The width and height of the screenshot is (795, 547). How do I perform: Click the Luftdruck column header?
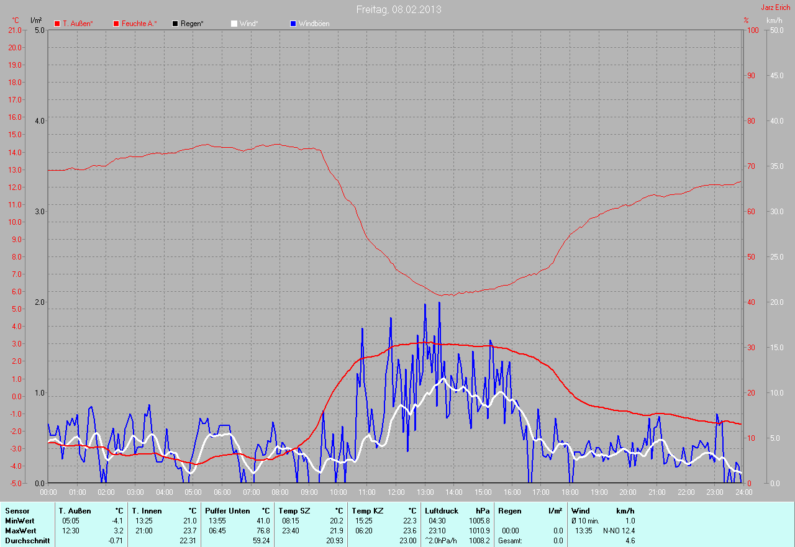click(442, 511)
